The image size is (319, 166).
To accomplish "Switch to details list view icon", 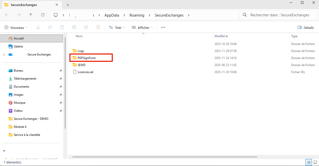I will [x=309, y=162].
